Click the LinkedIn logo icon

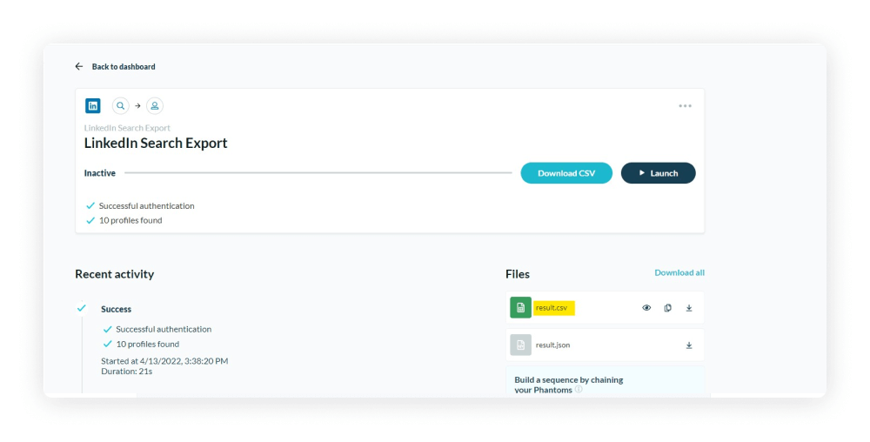(93, 105)
